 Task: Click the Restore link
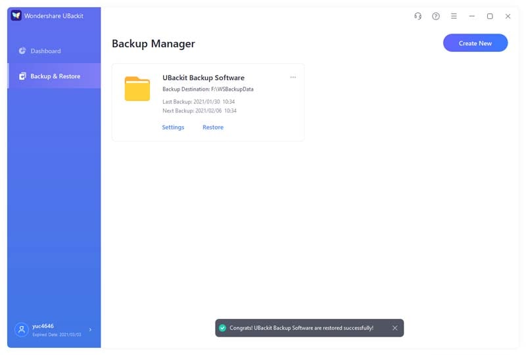tap(213, 127)
